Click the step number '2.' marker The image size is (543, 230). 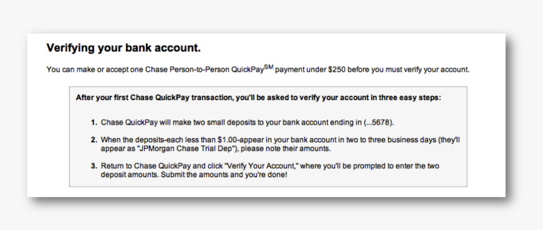(x=94, y=140)
